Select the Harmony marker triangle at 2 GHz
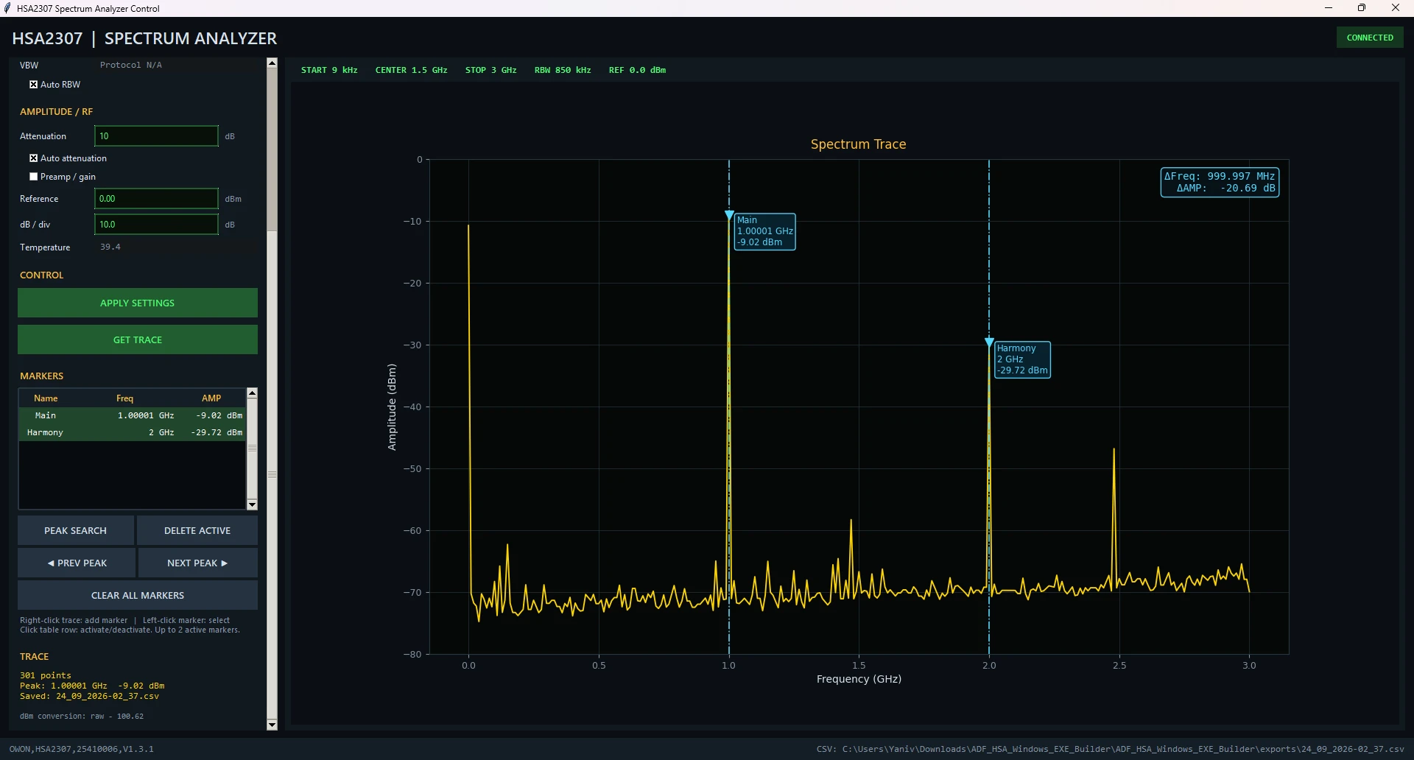Screen dimensions: 1414x760 pyautogui.click(x=989, y=342)
